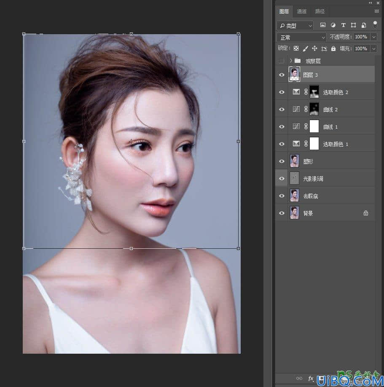Click lock position move icon
Image resolution: width=384 pixels, height=387 pixels.
click(314, 48)
